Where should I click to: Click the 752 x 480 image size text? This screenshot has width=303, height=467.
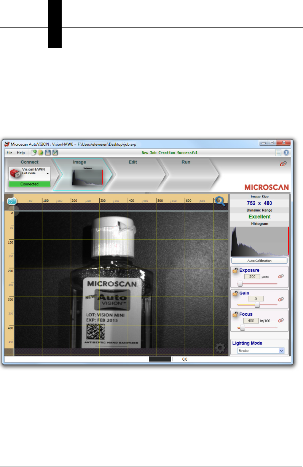pyautogui.click(x=259, y=203)
